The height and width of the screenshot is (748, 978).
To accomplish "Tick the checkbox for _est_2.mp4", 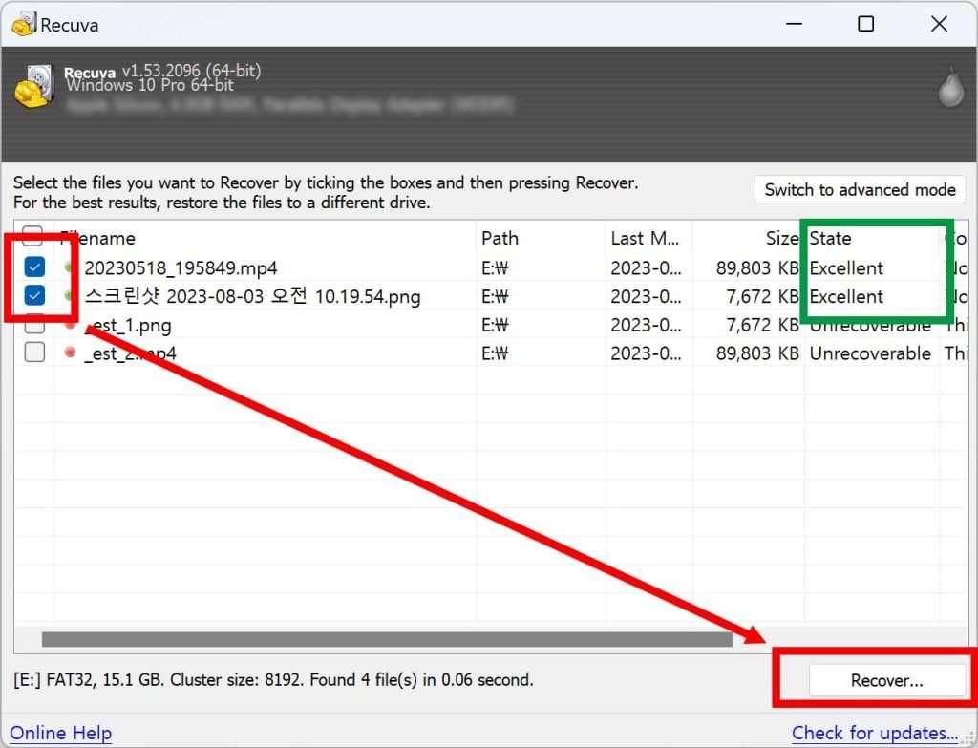I will [x=34, y=353].
